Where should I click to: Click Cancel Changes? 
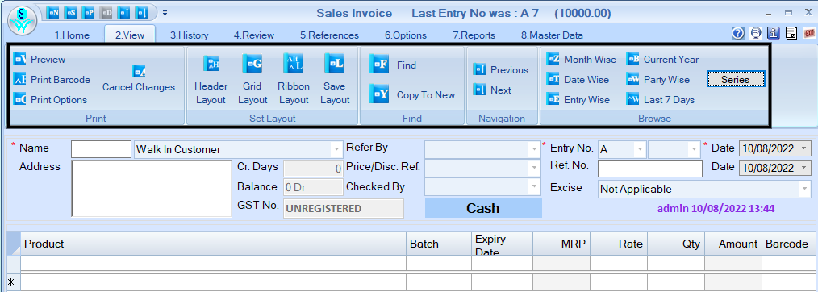(x=139, y=79)
